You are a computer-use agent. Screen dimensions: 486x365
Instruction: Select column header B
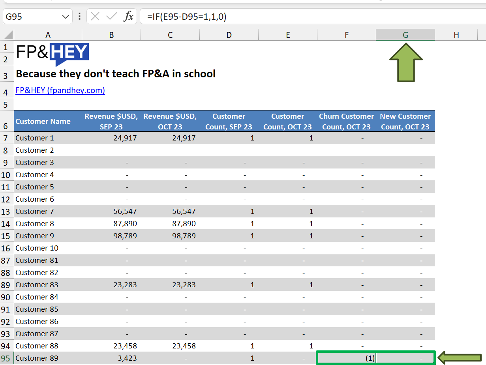111,35
